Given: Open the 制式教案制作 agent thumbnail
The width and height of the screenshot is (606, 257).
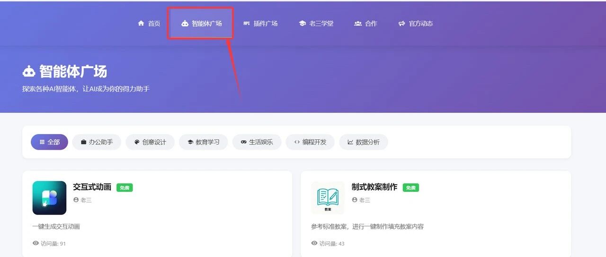Looking at the screenshot, I should pyautogui.click(x=328, y=198).
